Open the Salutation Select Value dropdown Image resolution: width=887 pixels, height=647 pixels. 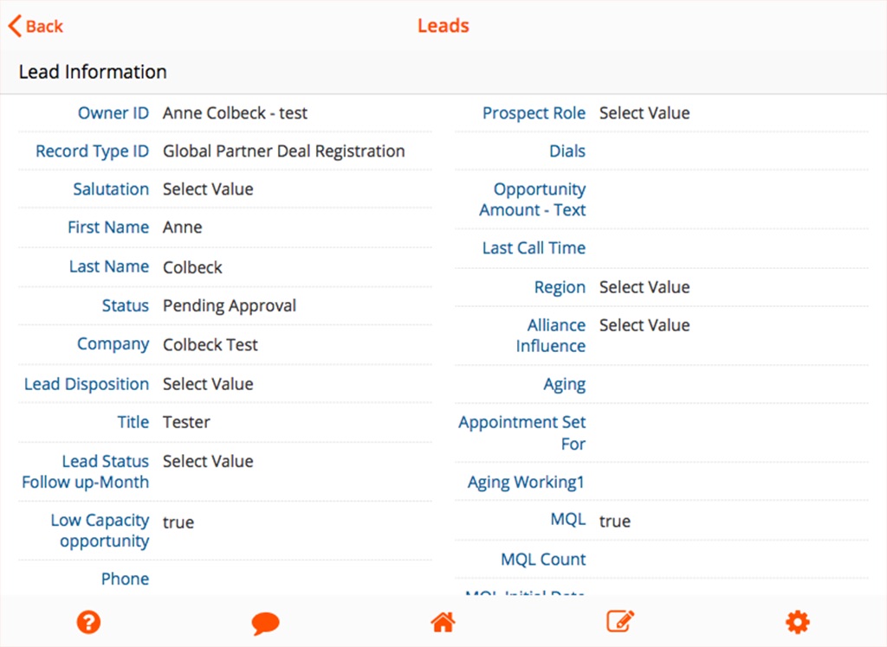pyautogui.click(x=208, y=189)
